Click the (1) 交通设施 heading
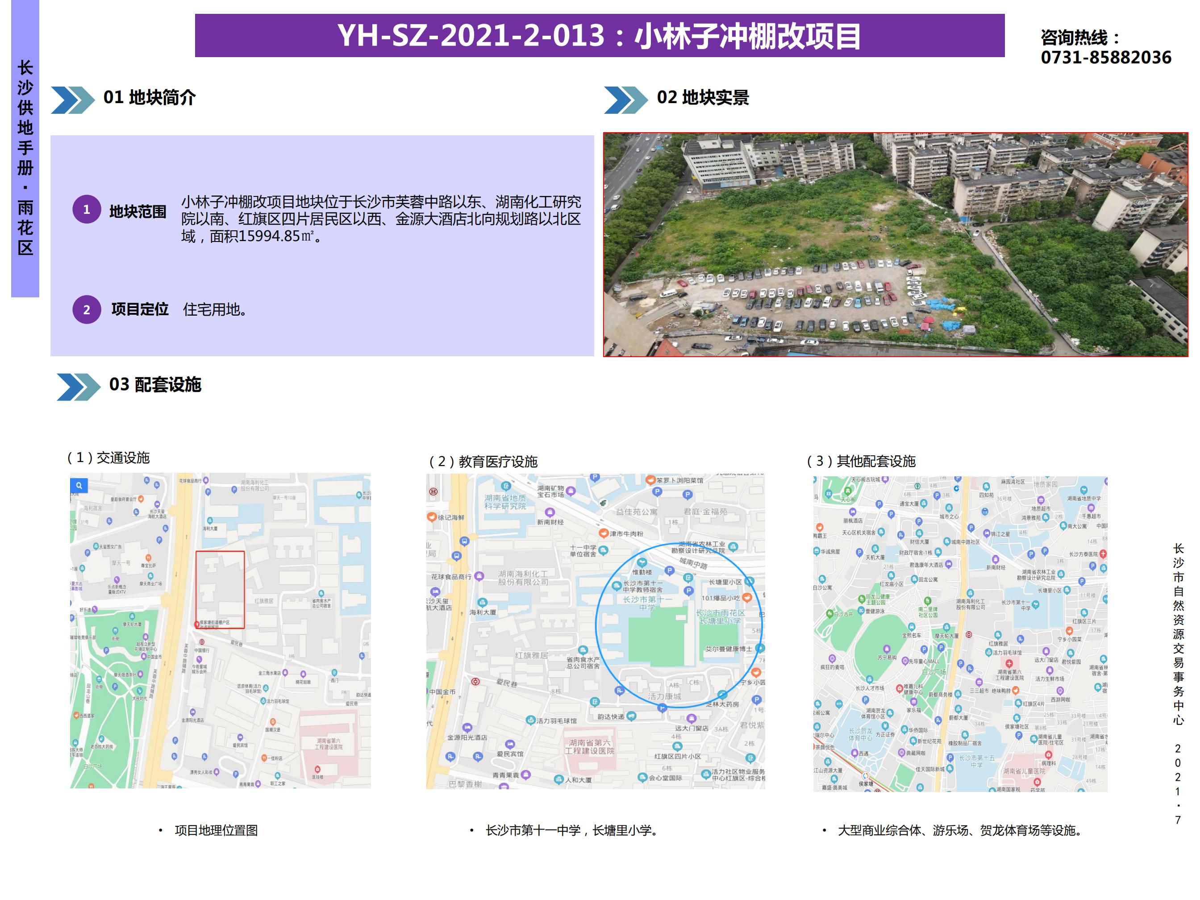 (108, 458)
